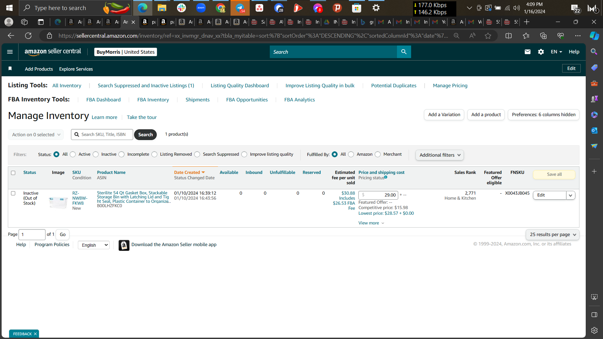Viewport: 603px width, 339px height.
Task: Expand the Additional filters dropdown
Action: (440, 155)
